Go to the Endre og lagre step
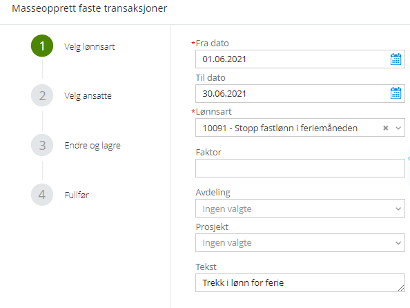410x308 pixels. pos(92,146)
